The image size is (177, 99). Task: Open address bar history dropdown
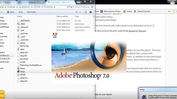coord(67,7)
